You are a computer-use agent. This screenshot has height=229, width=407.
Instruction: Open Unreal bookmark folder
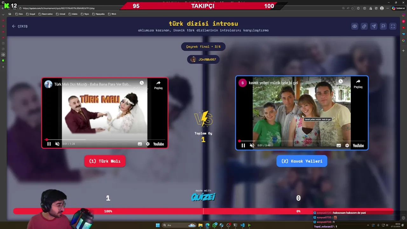pyautogui.click(x=60, y=14)
